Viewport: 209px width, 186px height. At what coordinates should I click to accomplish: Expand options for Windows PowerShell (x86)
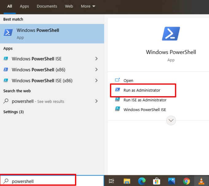pos(97,69)
